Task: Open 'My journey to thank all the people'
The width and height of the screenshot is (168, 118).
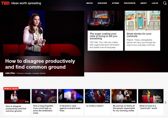Action: 124,108
